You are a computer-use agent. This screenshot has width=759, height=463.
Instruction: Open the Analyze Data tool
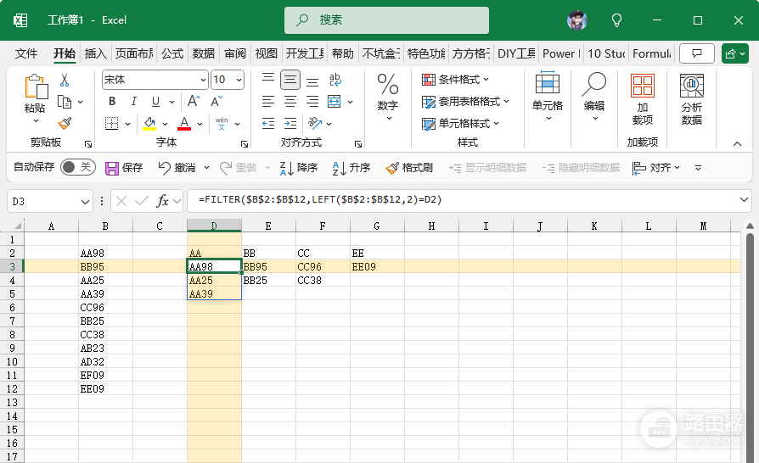click(692, 100)
